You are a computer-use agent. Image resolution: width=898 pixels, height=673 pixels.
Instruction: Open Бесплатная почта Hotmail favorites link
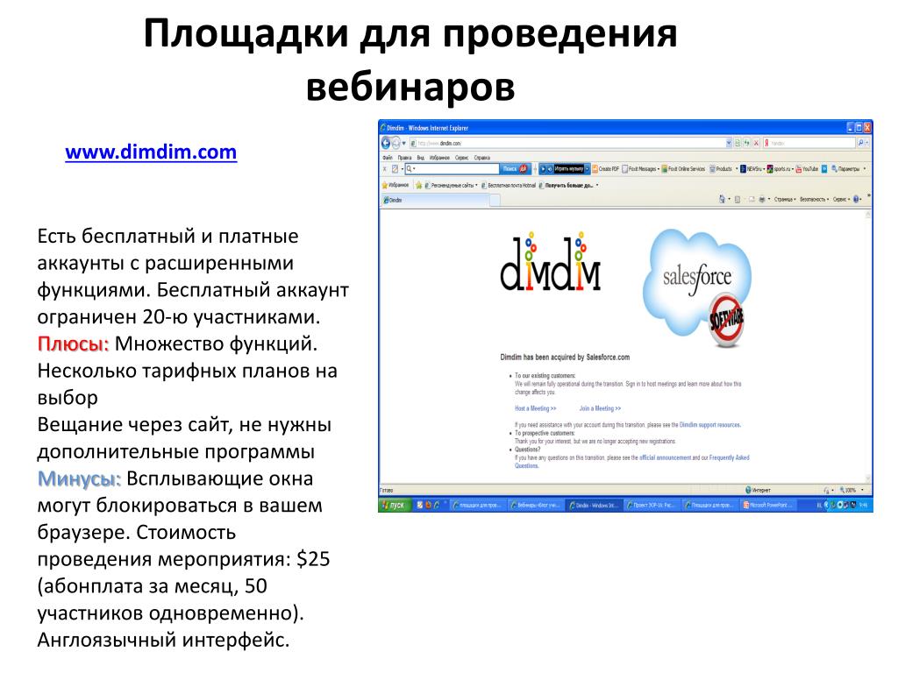point(509,186)
